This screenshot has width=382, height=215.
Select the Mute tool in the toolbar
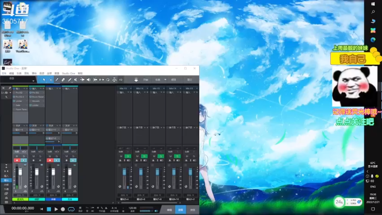[x=76, y=80]
